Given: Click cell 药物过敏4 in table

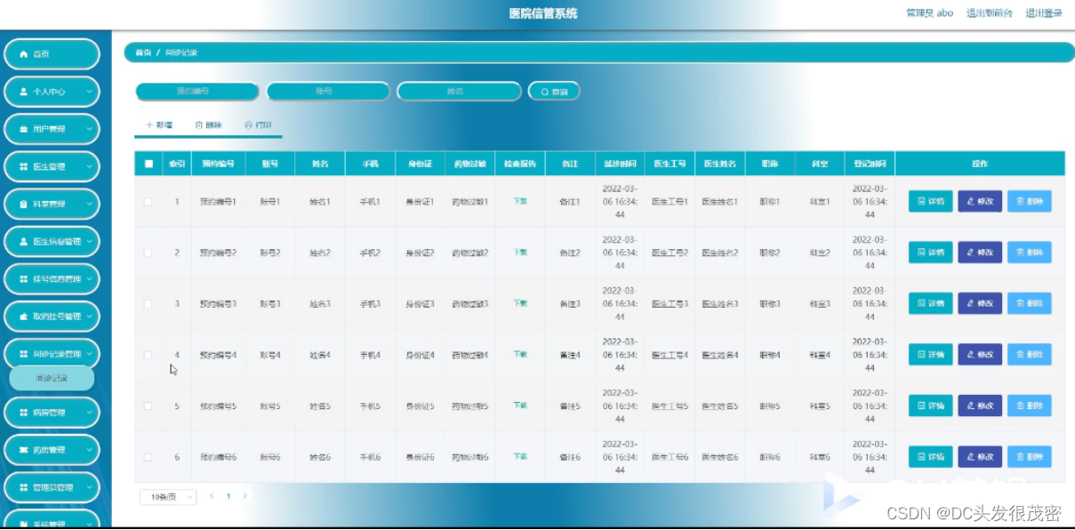Looking at the screenshot, I should (469, 355).
